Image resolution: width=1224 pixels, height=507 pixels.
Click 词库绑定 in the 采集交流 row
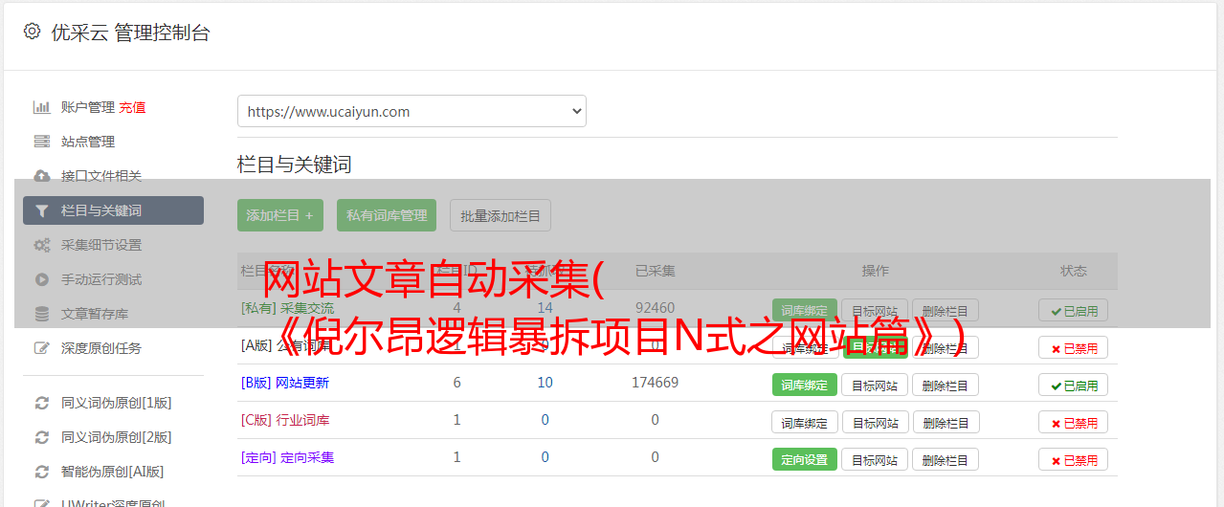pos(805,310)
